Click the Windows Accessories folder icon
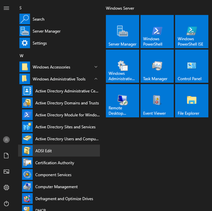Image resolution: width=212 pixels, height=211 pixels. click(x=25, y=67)
